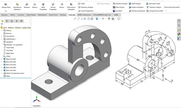The width and height of the screenshot is (181, 108).
Task: Expand Boss-Extrude1 feature
Action: click(x=1, y=59)
